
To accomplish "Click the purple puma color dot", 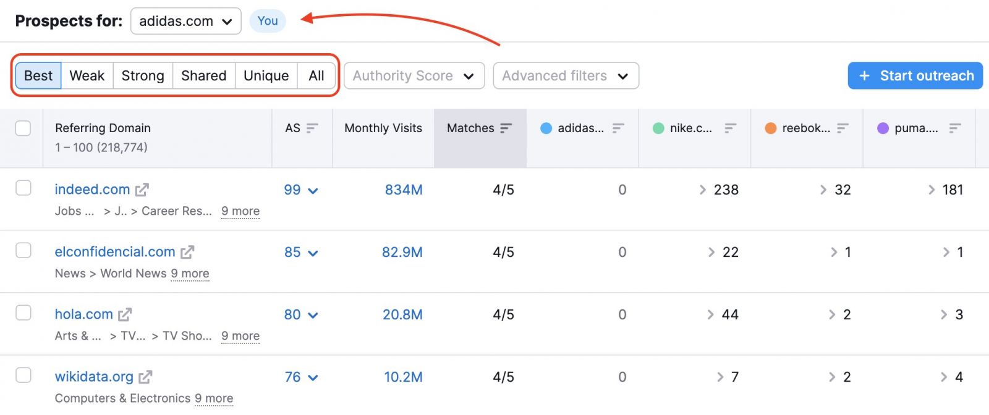I will (883, 128).
